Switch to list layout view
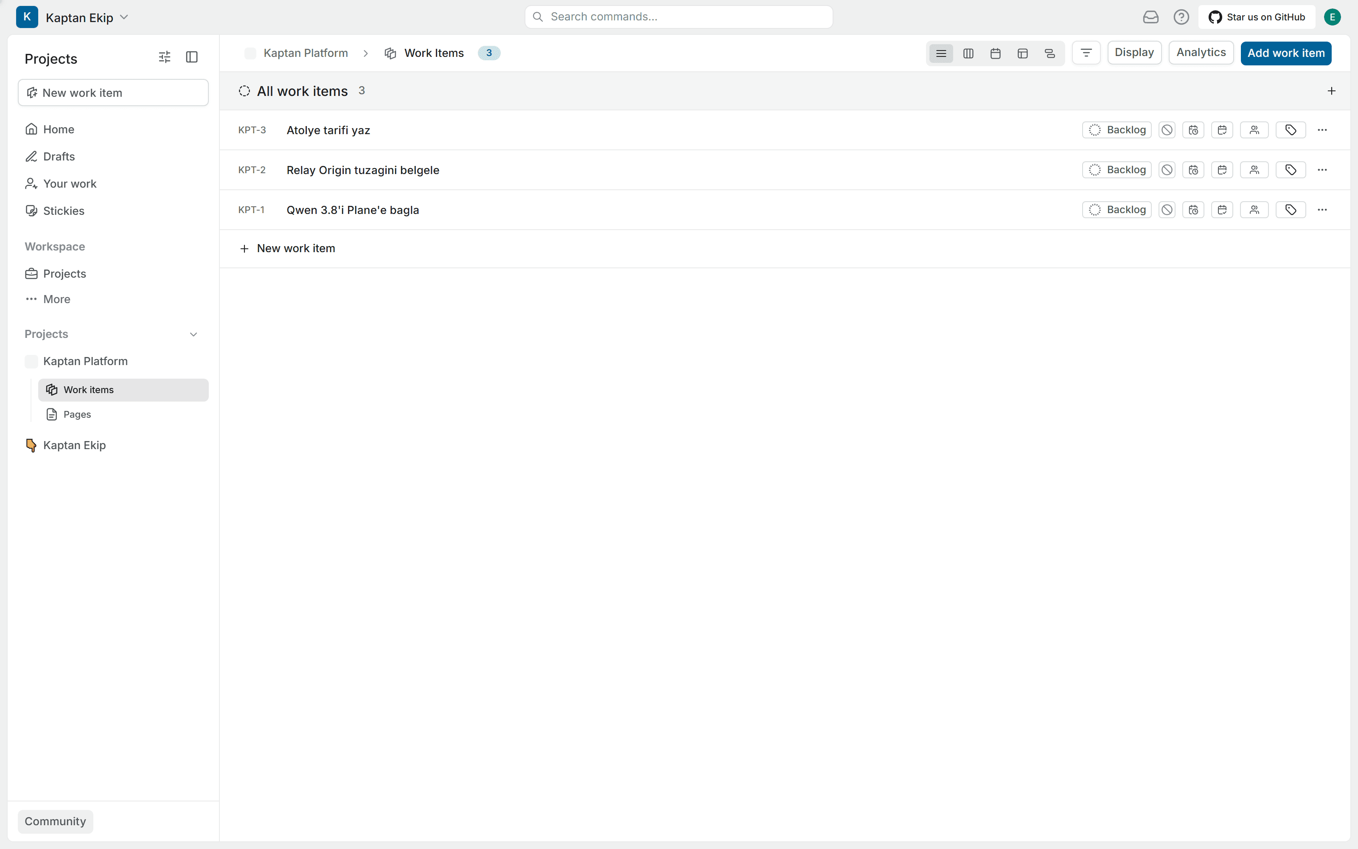1358x849 pixels. (941, 53)
